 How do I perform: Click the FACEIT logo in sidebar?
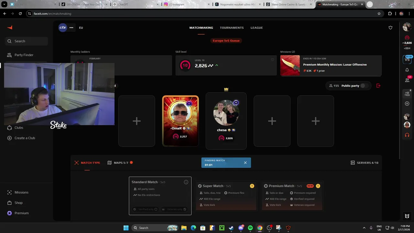(10, 28)
